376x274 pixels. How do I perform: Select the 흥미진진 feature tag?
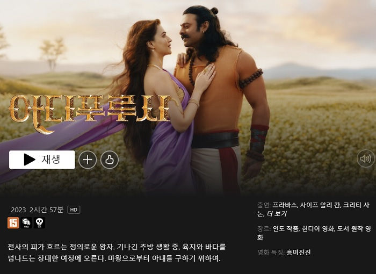(x=298, y=252)
